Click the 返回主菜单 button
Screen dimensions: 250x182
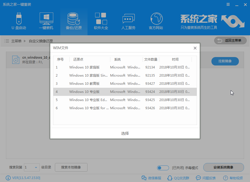coord(230,40)
